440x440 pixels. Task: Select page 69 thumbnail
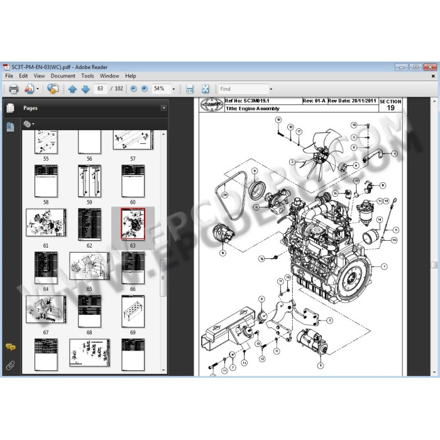(x=133, y=311)
